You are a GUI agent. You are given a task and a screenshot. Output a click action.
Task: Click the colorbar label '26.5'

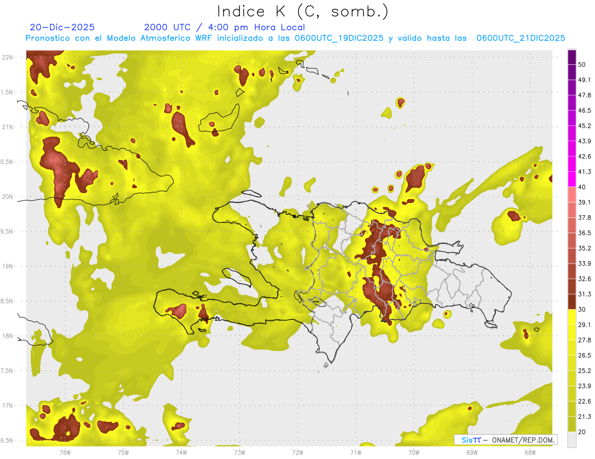click(x=584, y=356)
